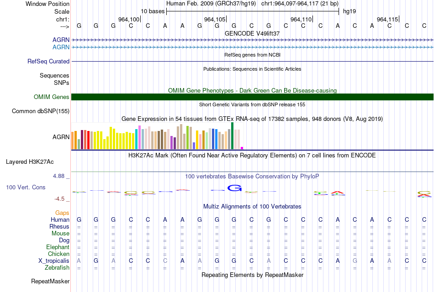This screenshot has height=292, width=434.
Task: Click the X_tropicalis species row label
Action: 54,261
